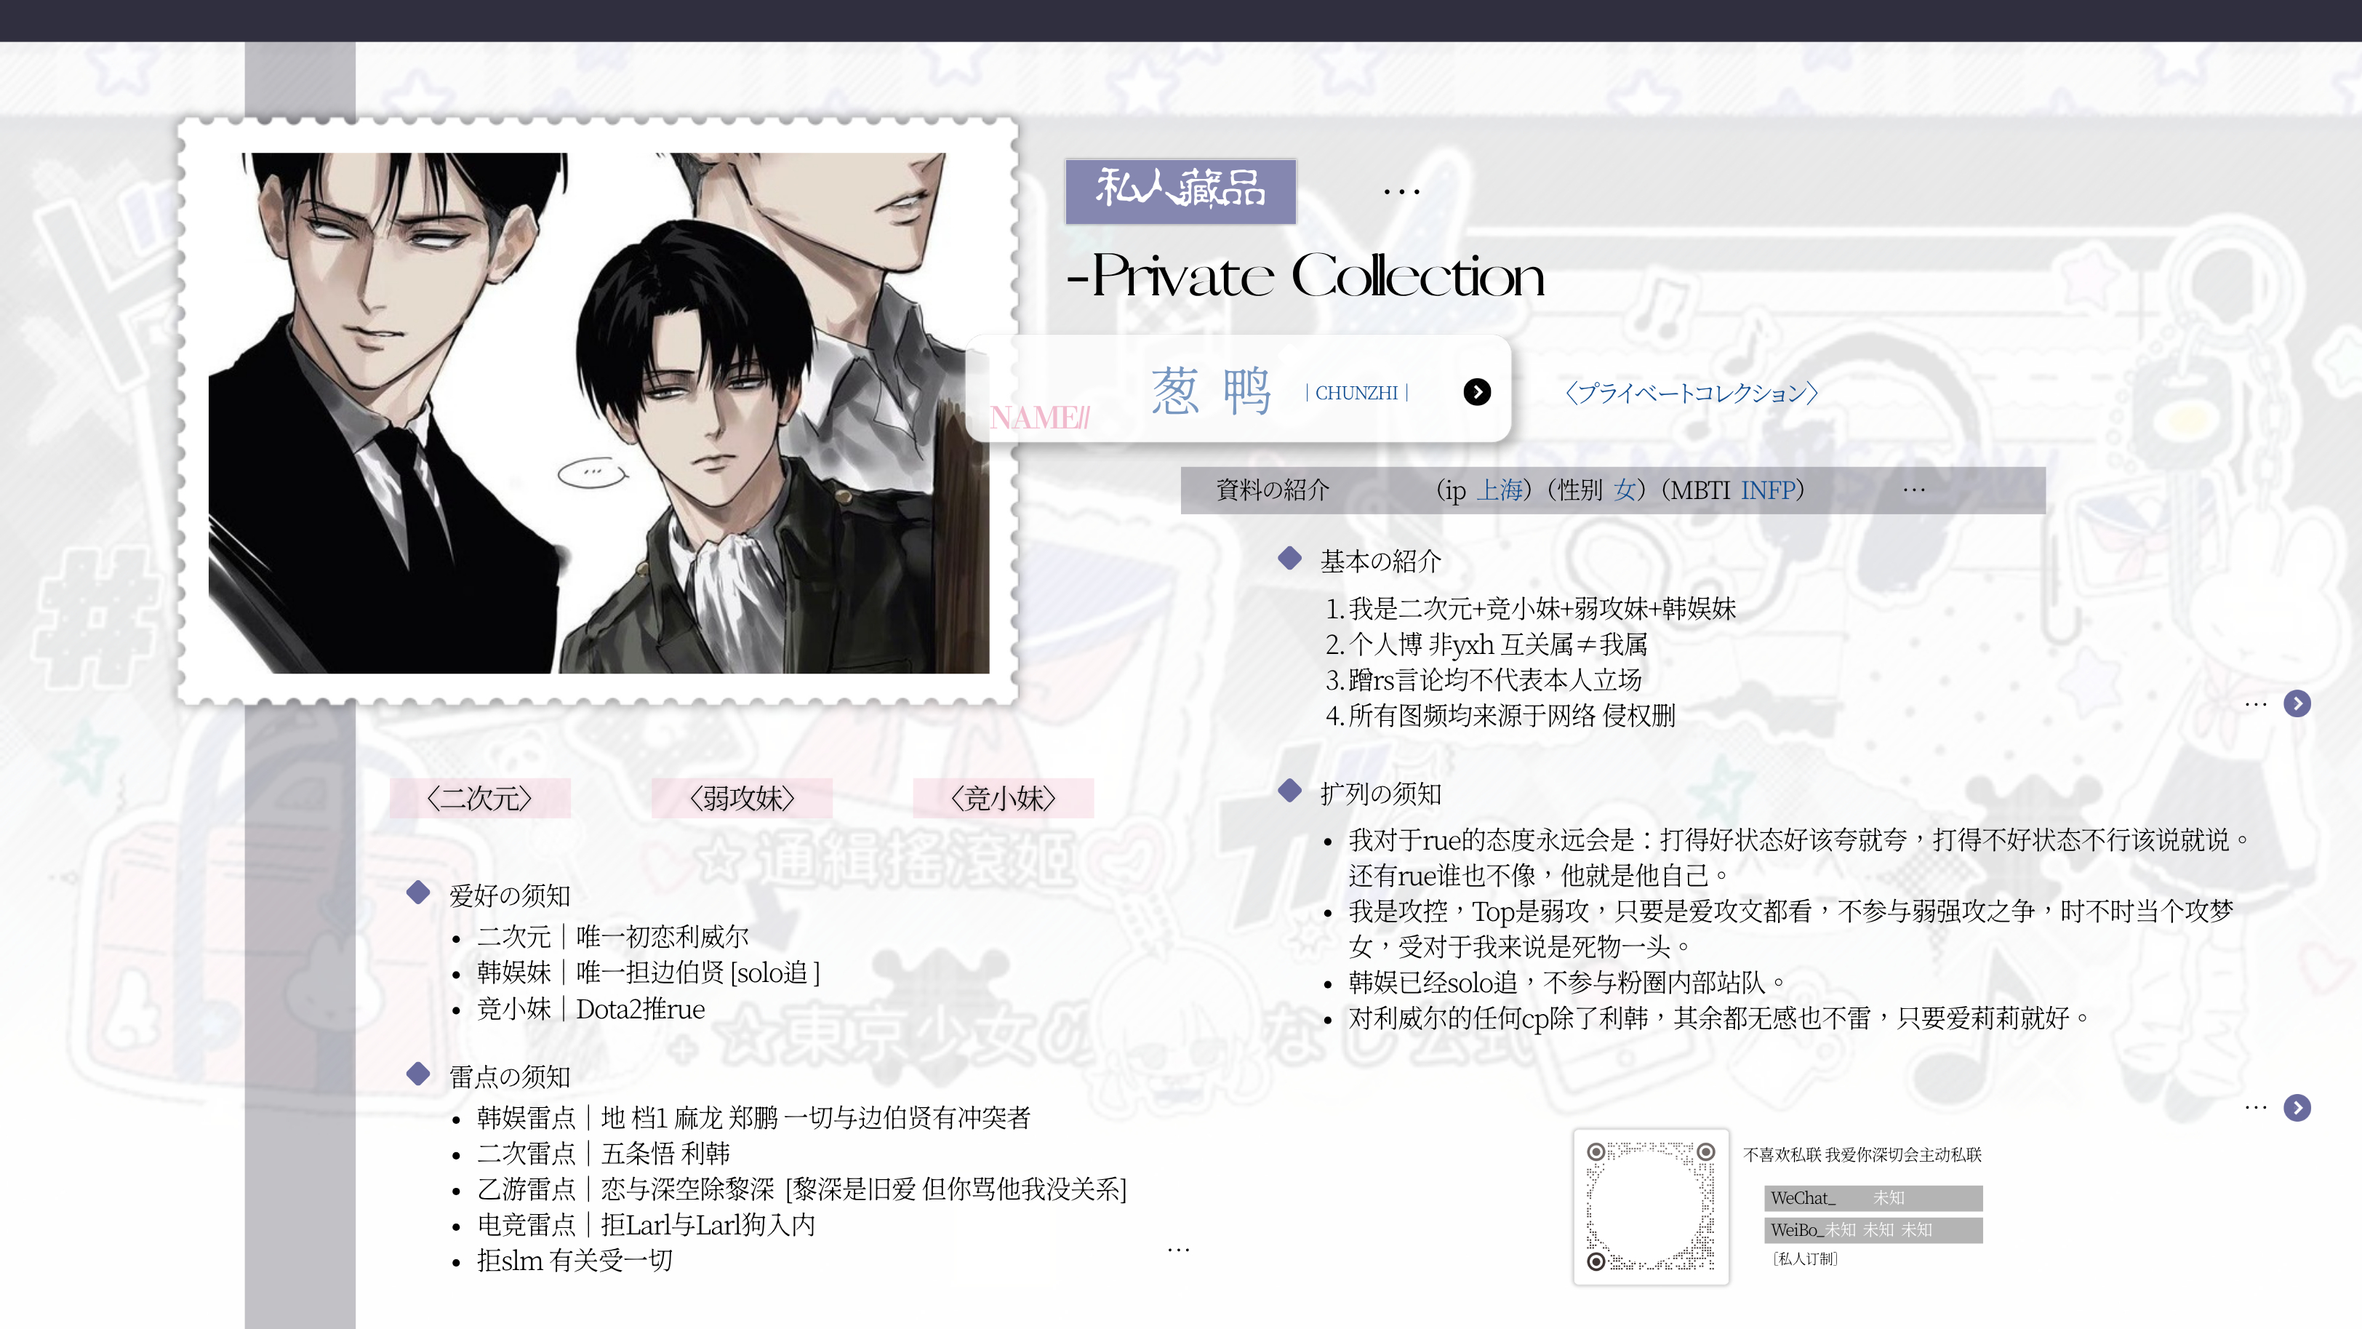Click the diamond bullet next to 基本の紹介

(1290, 558)
